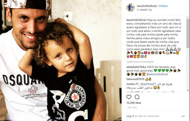Screen dimensions: 190x121
Task: Open the Jeddah City location link
Action: point(145,10)
